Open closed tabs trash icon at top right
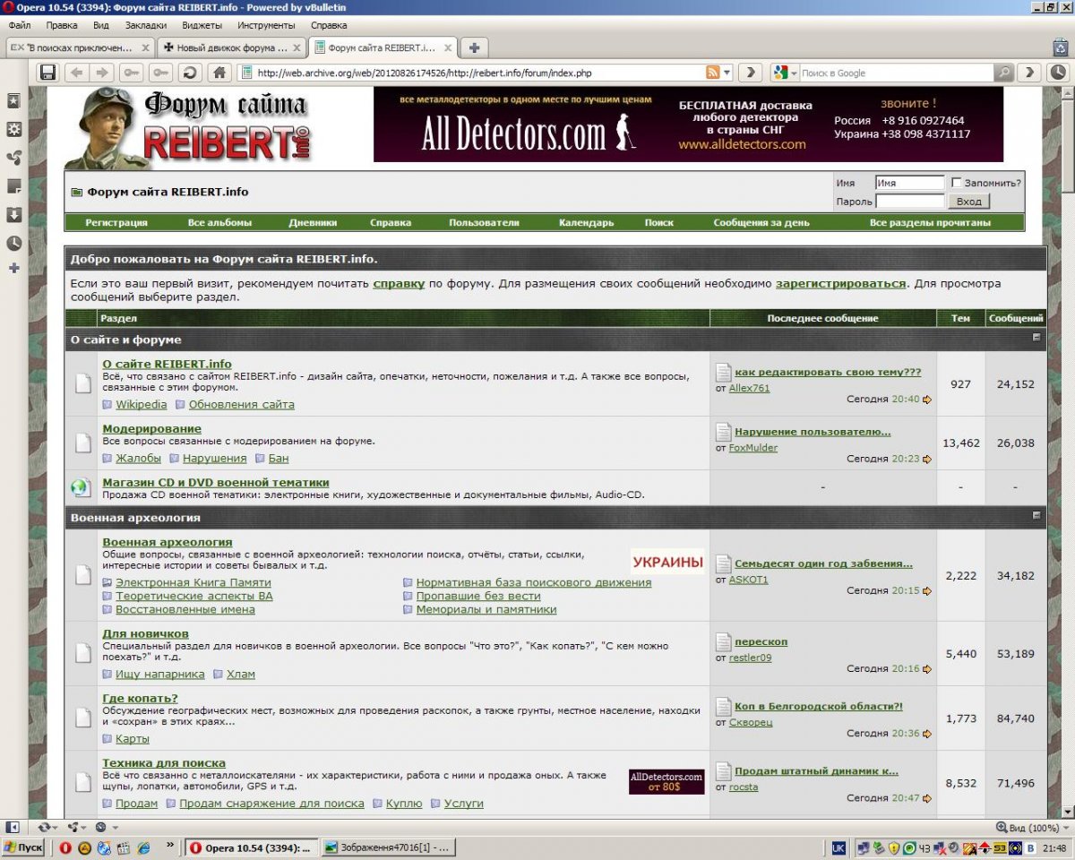 coord(1060,47)
